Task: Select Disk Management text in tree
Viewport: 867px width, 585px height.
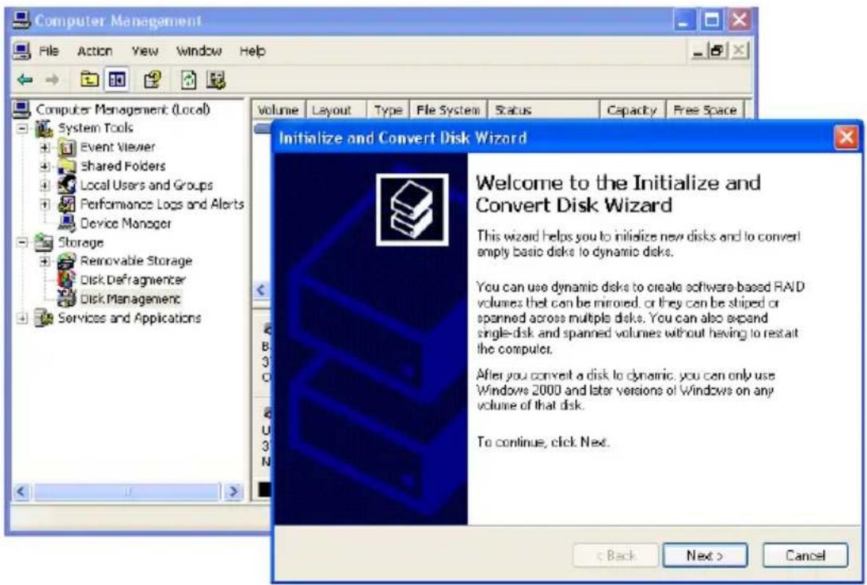Action: pos(131,298)
